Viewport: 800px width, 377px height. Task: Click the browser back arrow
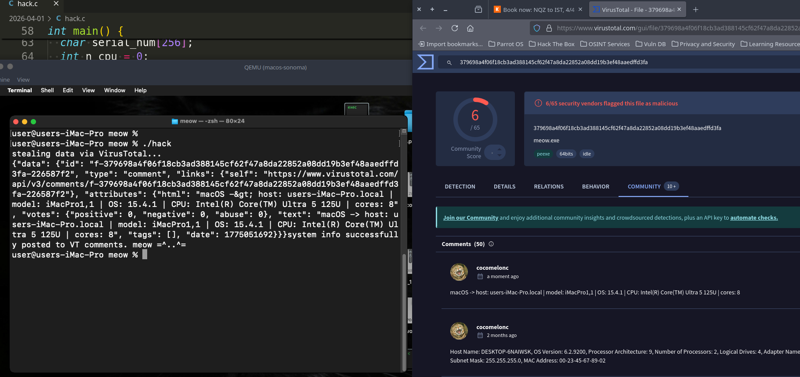click(423, 28)
